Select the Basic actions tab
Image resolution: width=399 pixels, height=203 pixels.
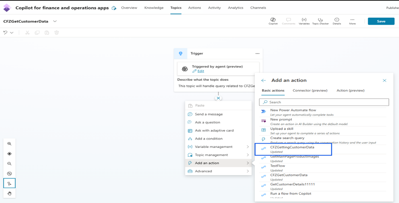click(273, 90)
